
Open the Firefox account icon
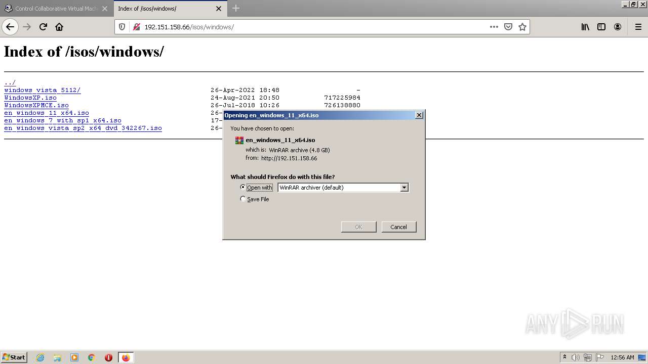tap(618, 27)
